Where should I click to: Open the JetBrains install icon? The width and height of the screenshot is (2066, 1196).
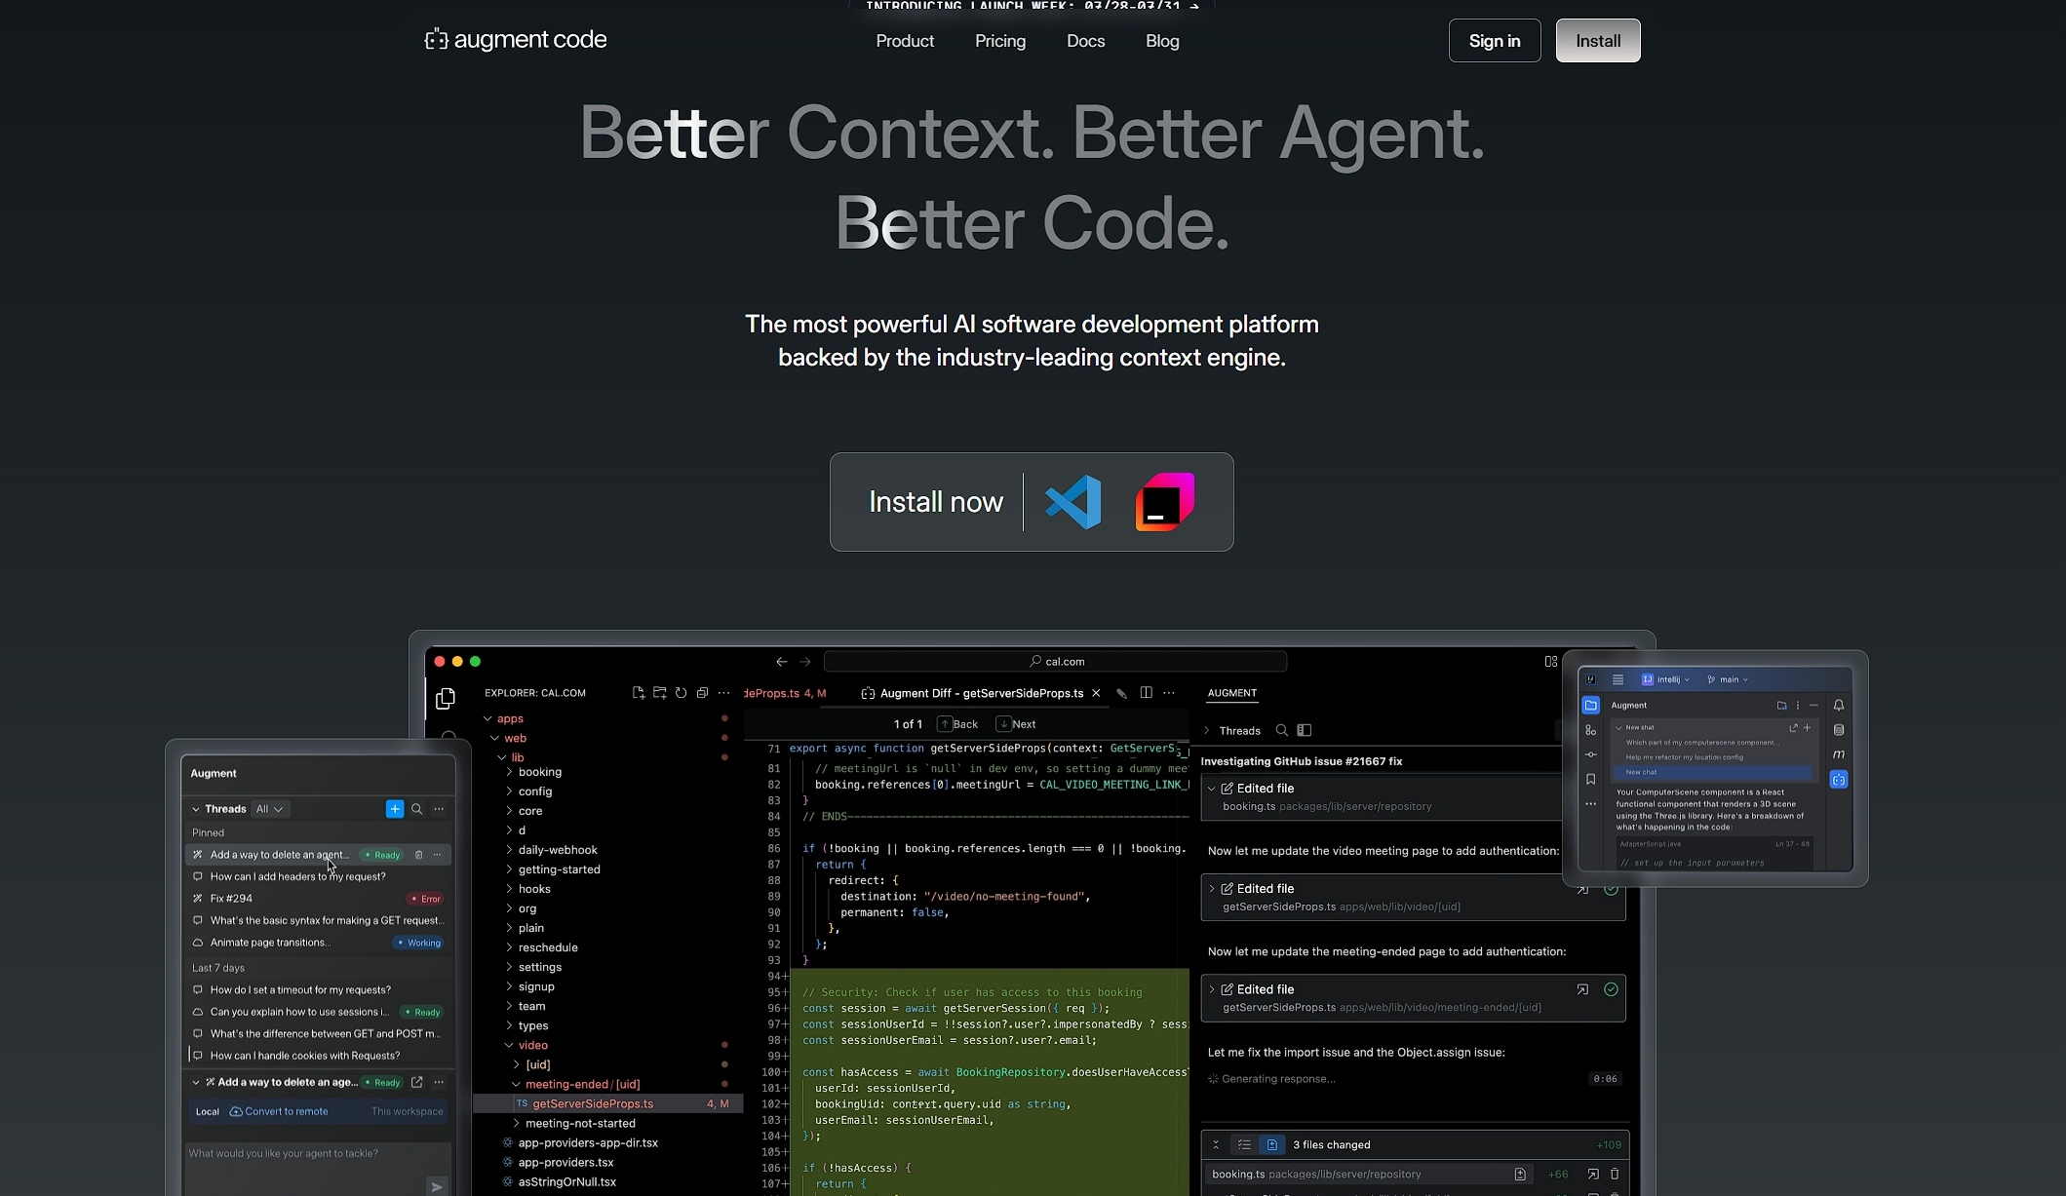tap(1164, 502)
